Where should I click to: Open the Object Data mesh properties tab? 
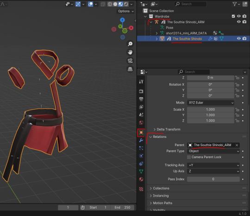point(141,172)
